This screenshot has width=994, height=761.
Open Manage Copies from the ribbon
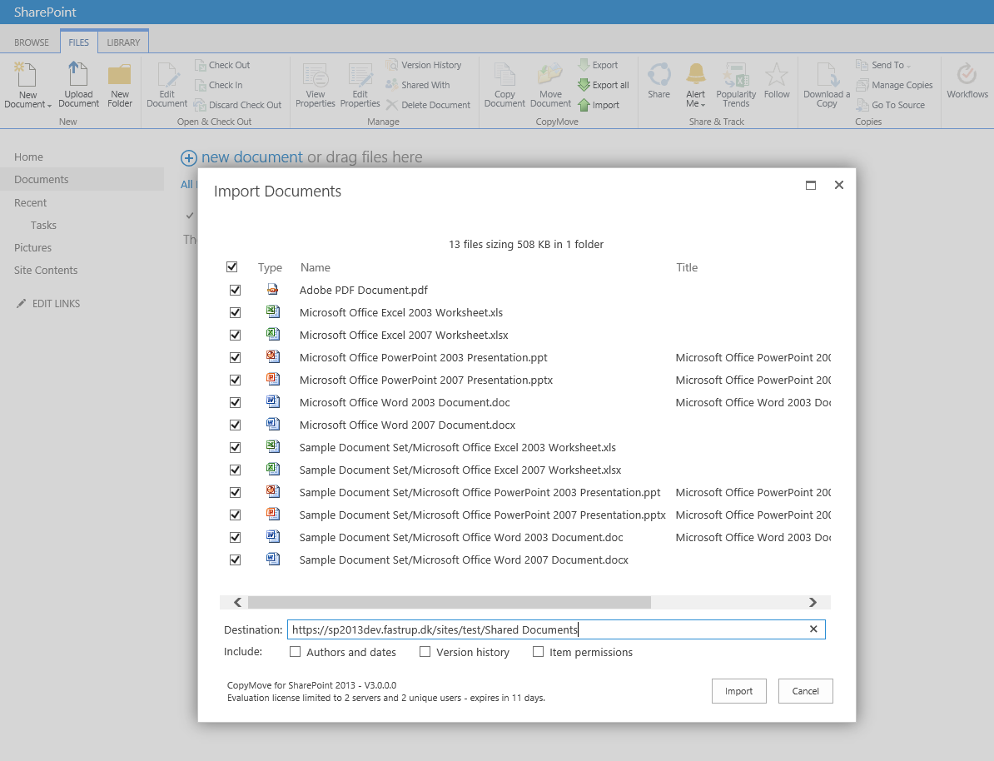tap(894, 85)
